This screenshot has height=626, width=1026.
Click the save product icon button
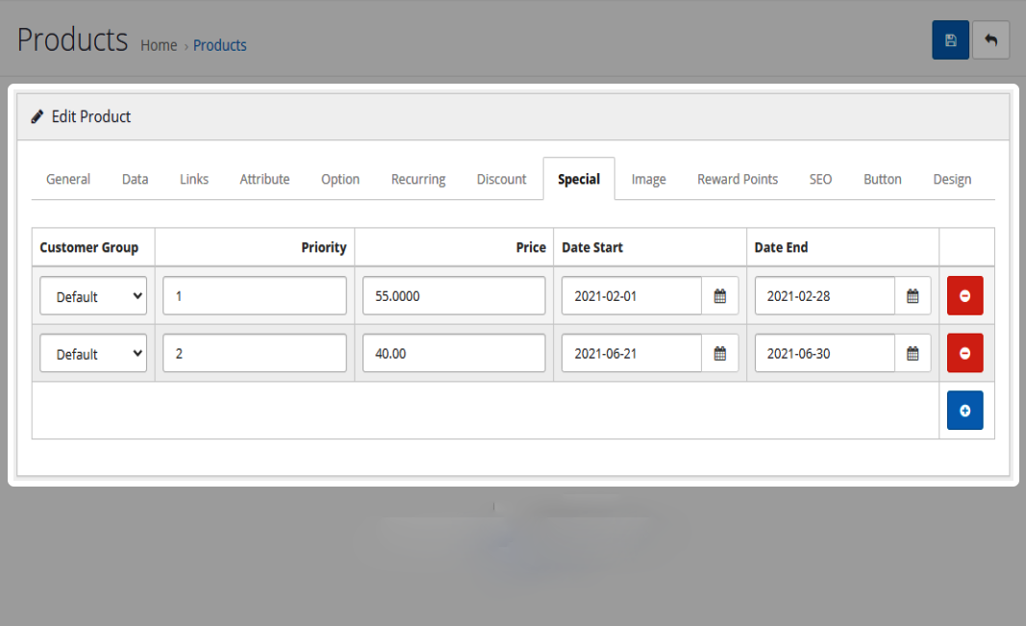coord(950,40)
